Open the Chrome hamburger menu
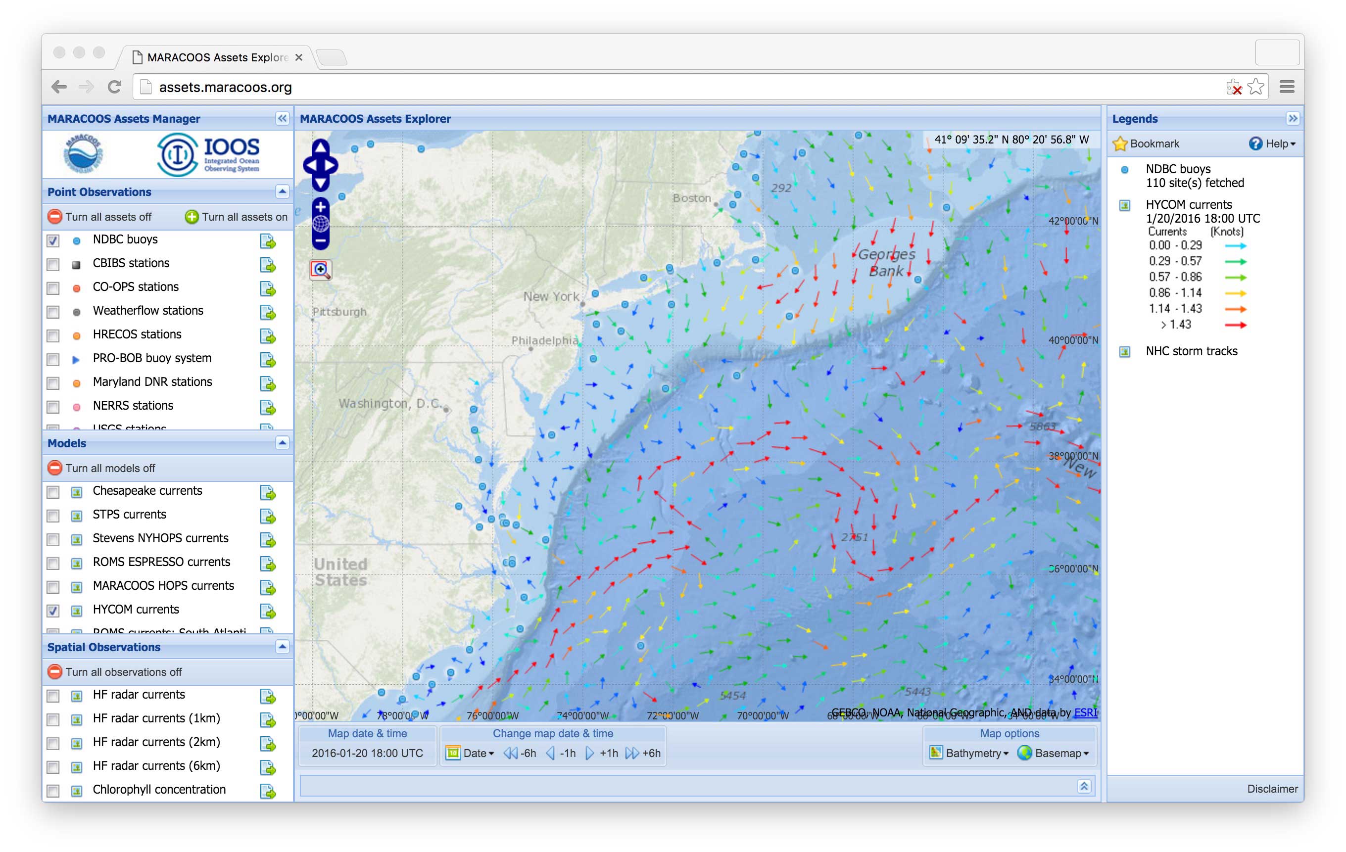Viewport: 1346px width, 852px height. (1287, 87)
